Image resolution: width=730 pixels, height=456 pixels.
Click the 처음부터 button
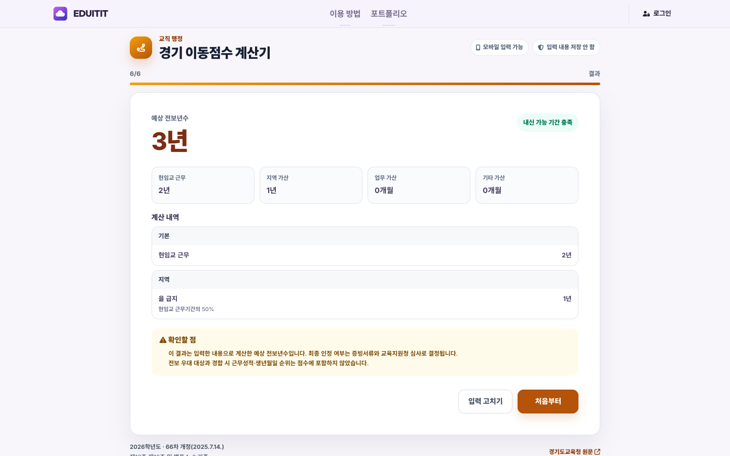pos(548,401)
